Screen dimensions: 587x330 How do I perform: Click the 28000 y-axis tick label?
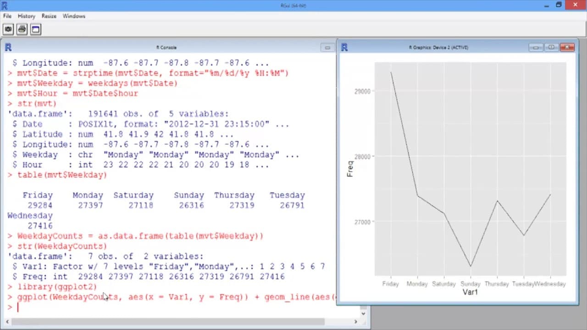click(x=362, y=156)
